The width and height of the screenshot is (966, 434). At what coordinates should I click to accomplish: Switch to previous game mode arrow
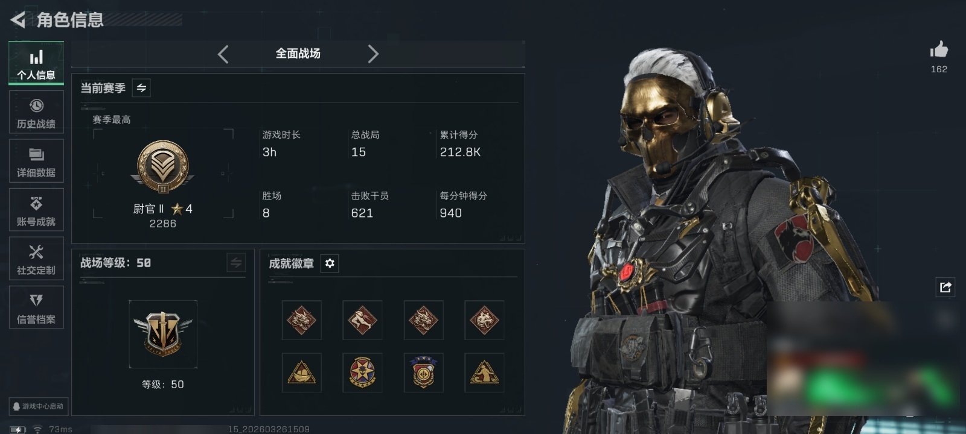pyautogui.click(x=223, y=54)
